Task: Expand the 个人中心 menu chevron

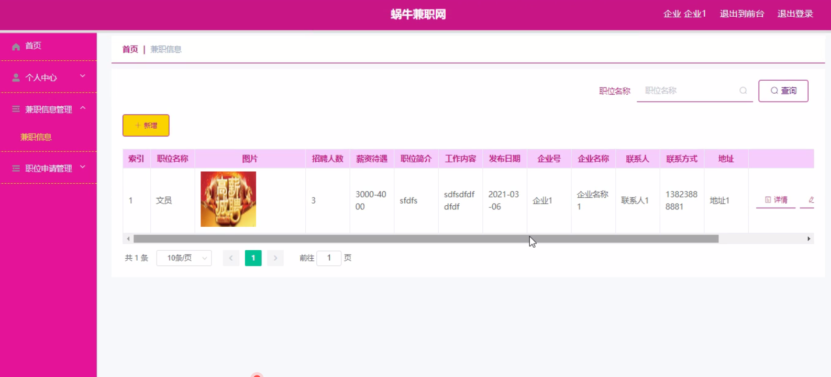Action: pyautogui.click(x=83, y=76)
